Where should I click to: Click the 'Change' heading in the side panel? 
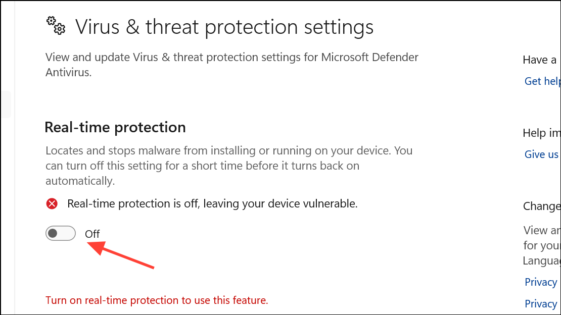pyautogui.click(x=542, y=206)
